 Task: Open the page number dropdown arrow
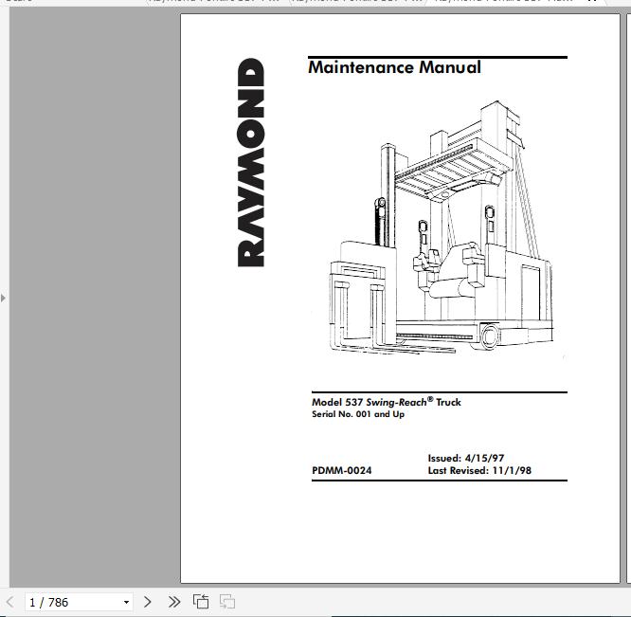(126, 602)
